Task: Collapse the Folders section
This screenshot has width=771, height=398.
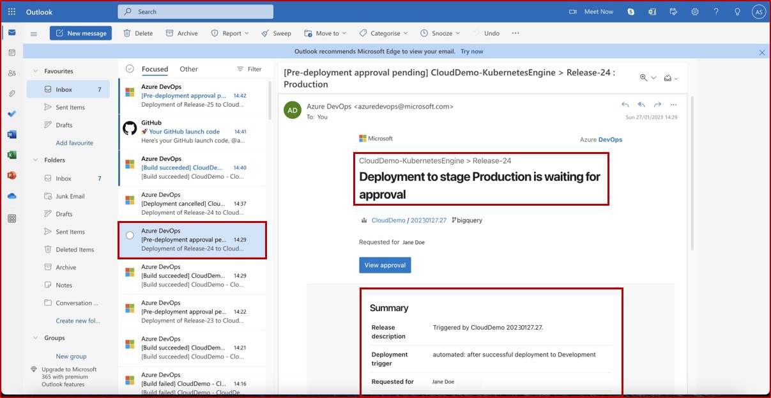Action: tap(36, 160)
